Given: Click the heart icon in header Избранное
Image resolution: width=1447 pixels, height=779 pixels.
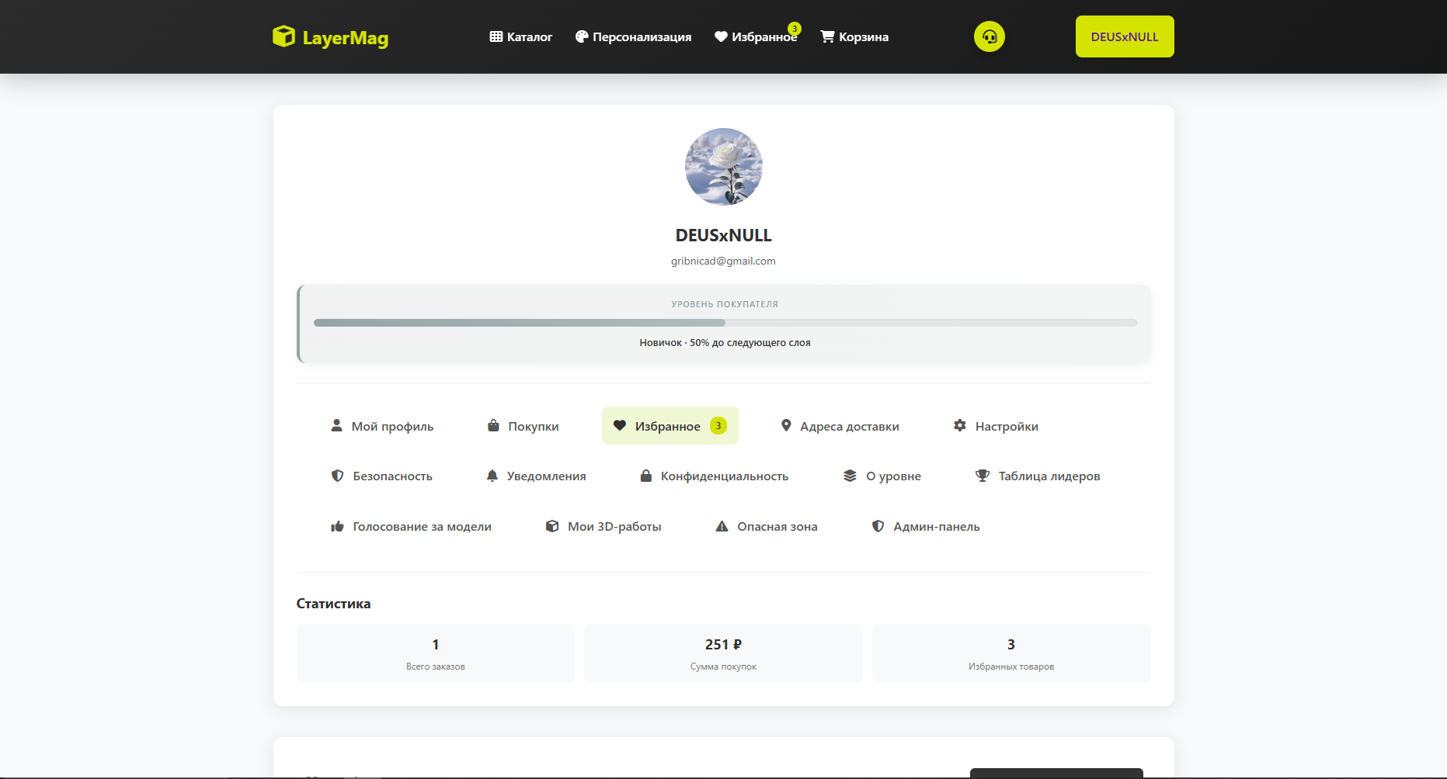Looking at the screenshot, I should click(x=721, y=36).
